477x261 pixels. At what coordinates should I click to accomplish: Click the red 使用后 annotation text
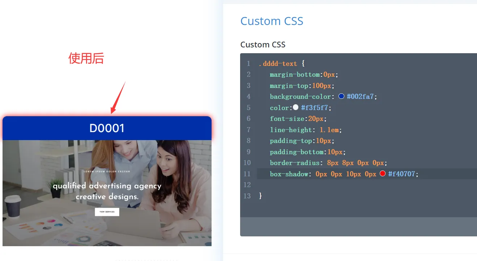(x=86, y=58)
